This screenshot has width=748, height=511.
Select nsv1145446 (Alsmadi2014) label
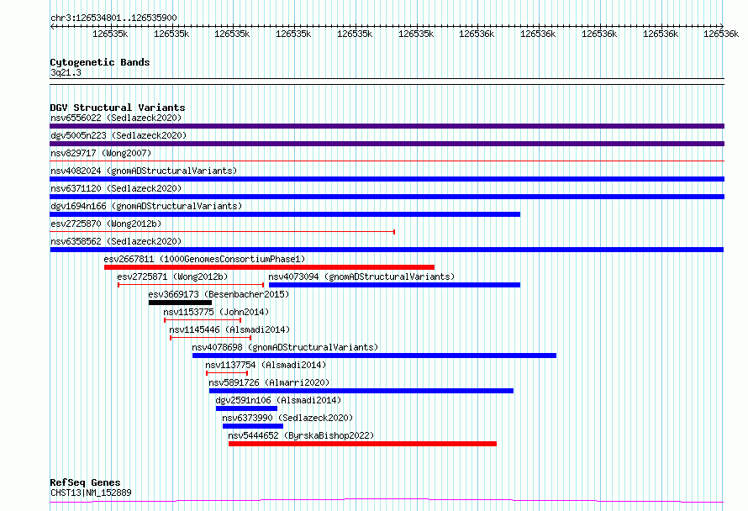pyautogui.click(x=229, y=329)
